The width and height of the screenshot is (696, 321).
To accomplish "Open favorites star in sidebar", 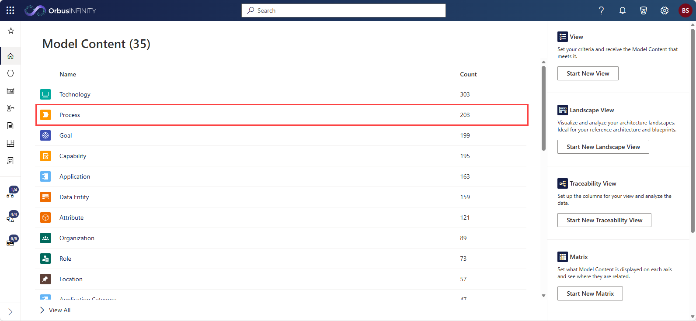I will tap(11, 31).
